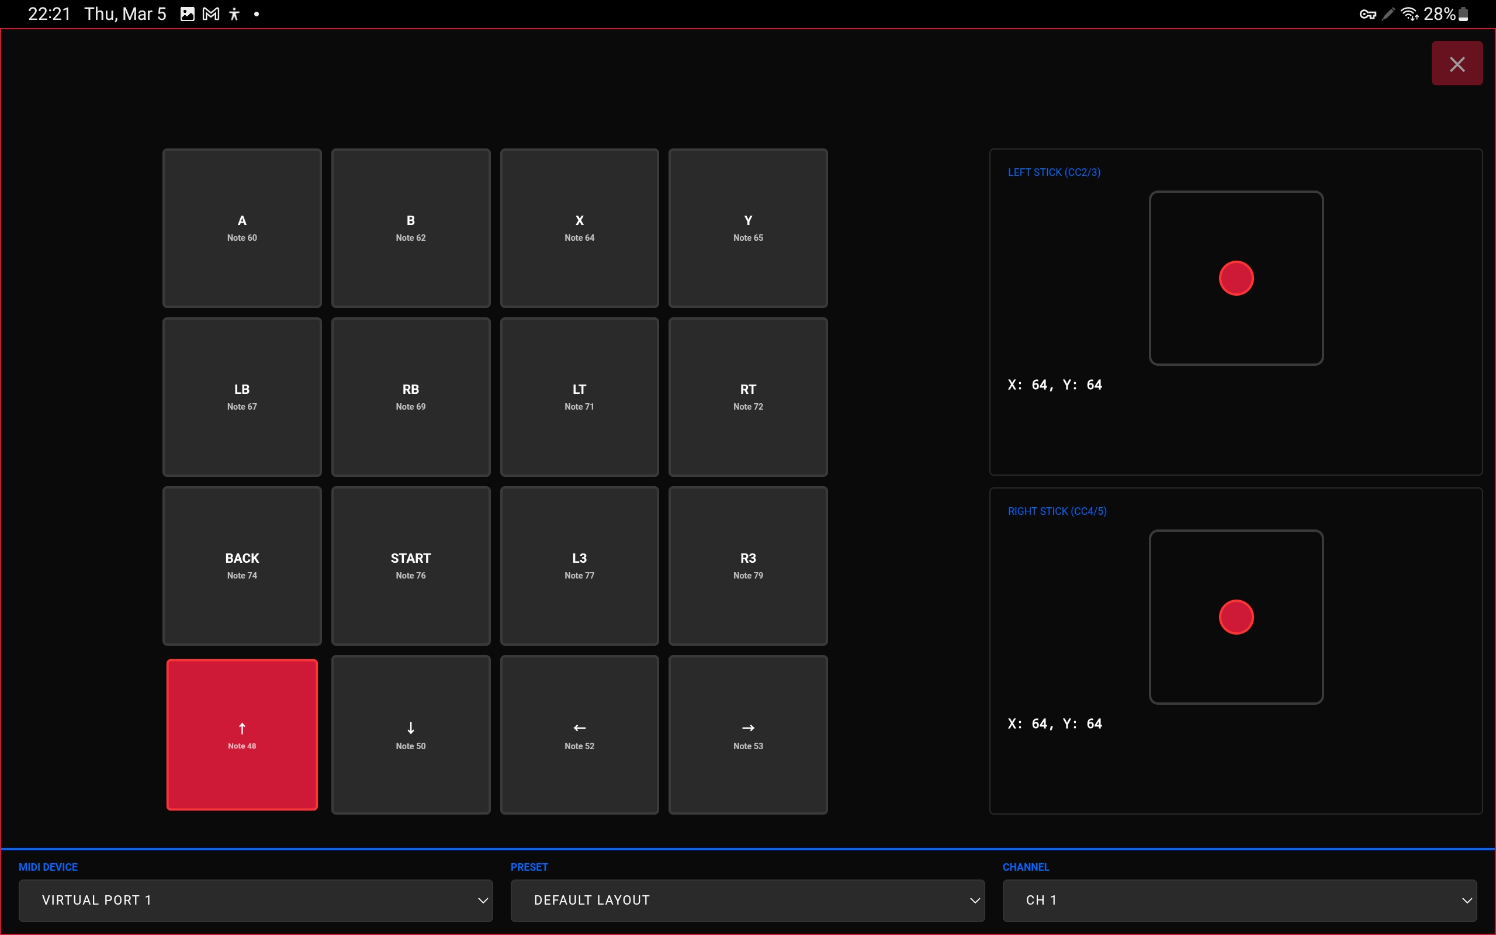Tap the right arrow pad Note 53
1496x935 pixels.
tap(748, 735)
